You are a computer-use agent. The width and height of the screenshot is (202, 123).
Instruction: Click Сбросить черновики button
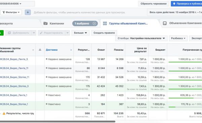pyautogui.click(x=154, y=4)
